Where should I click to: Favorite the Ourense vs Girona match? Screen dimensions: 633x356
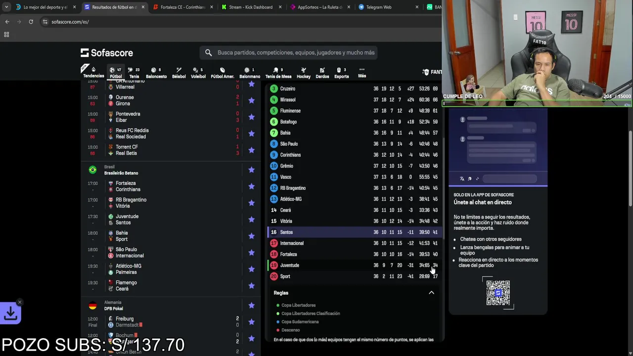pyautogui.click(x=251, y=100)
